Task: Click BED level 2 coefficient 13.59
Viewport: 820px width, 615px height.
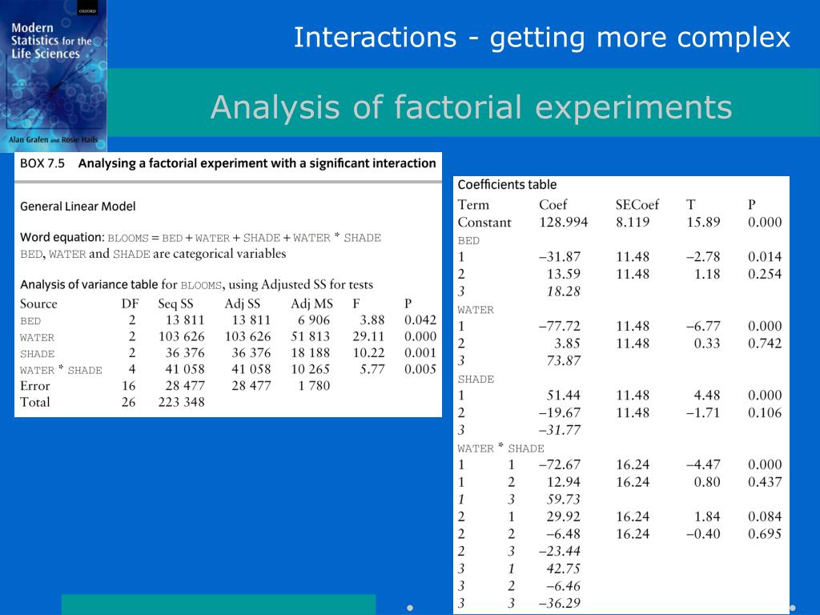Action: tap(563, 274)
